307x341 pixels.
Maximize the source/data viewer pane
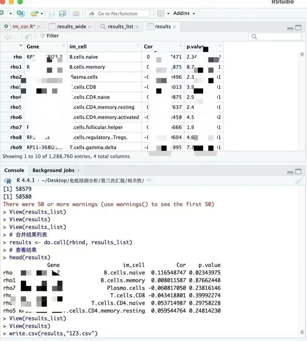tap(298, 28)
